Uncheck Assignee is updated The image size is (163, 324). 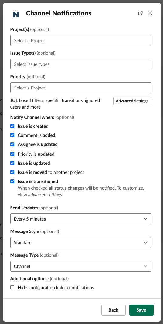pos(12,144)
